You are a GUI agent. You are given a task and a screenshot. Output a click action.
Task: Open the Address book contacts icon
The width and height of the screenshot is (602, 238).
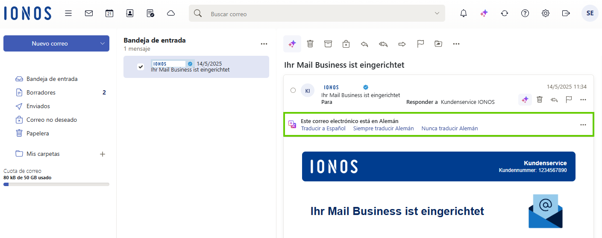130,13
